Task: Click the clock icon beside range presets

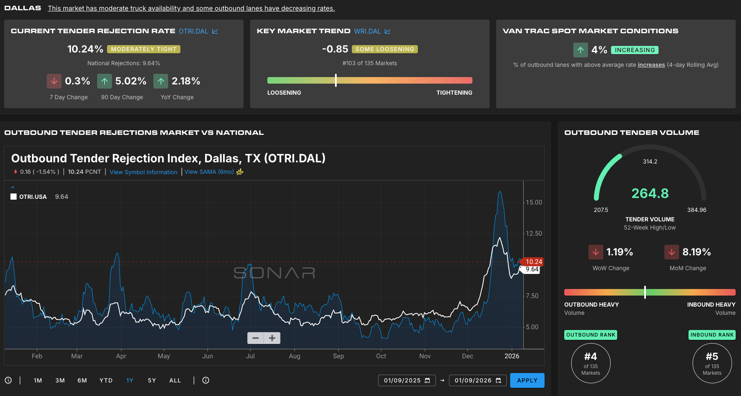Action: tap(8, 380)
